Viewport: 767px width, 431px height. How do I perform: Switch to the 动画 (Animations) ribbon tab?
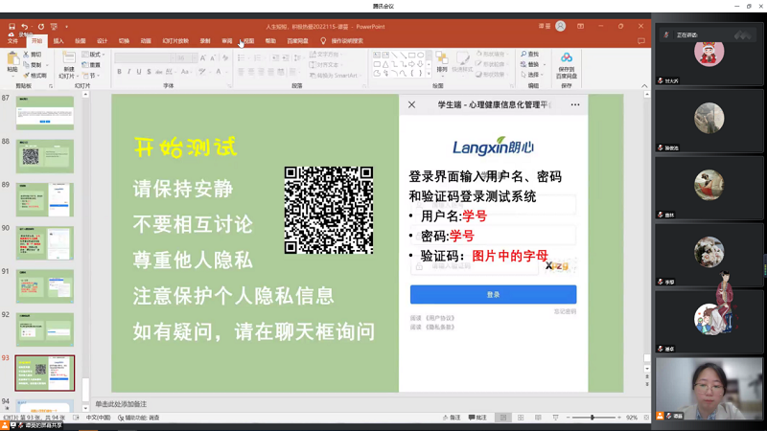(146, 41)
